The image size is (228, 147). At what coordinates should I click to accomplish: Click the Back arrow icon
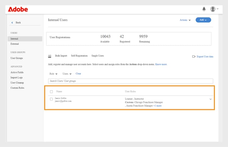pos(12,23)
